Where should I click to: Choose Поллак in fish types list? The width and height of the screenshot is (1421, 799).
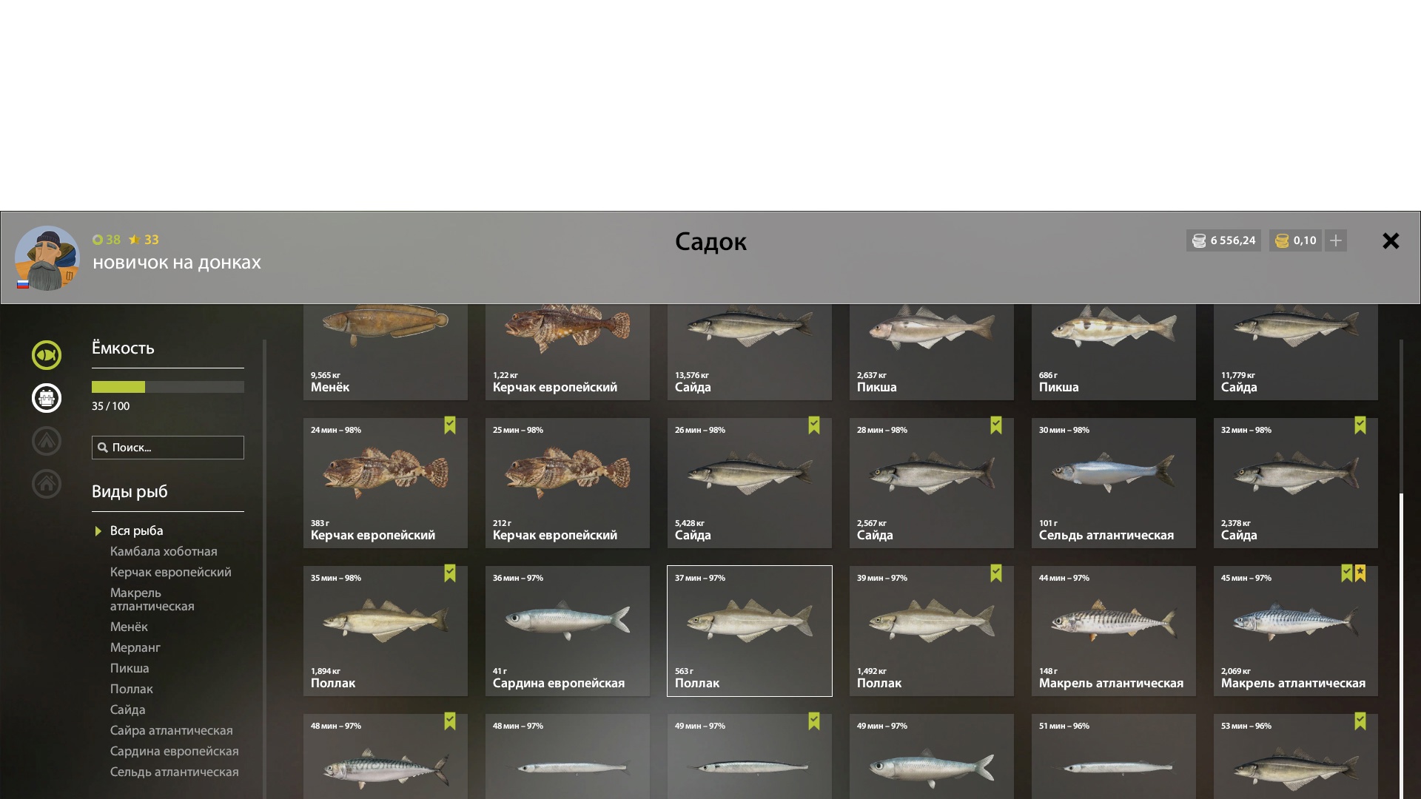coord(132,689)
